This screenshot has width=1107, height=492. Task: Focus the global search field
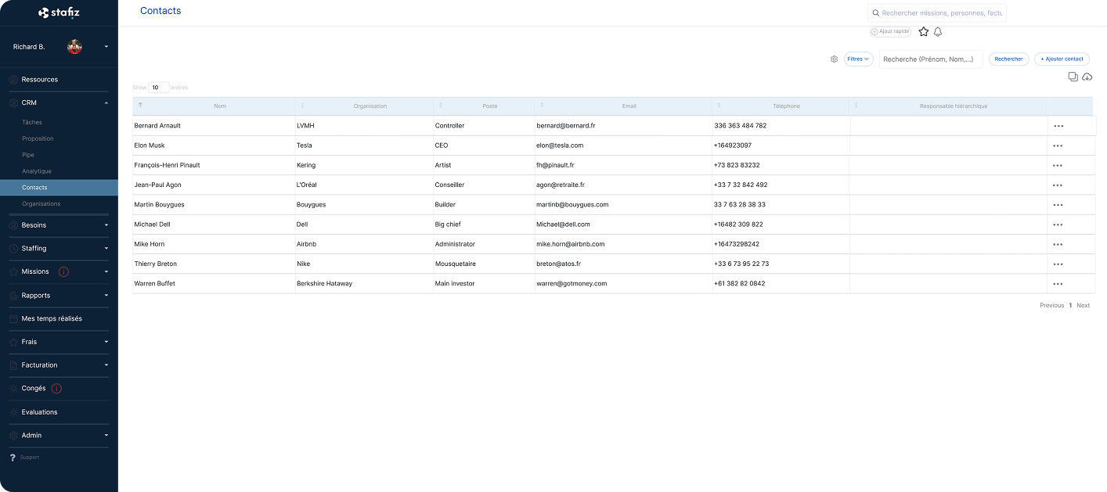coord(937,13)
